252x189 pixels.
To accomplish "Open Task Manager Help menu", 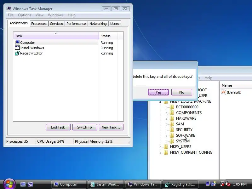I will [72, 15].
